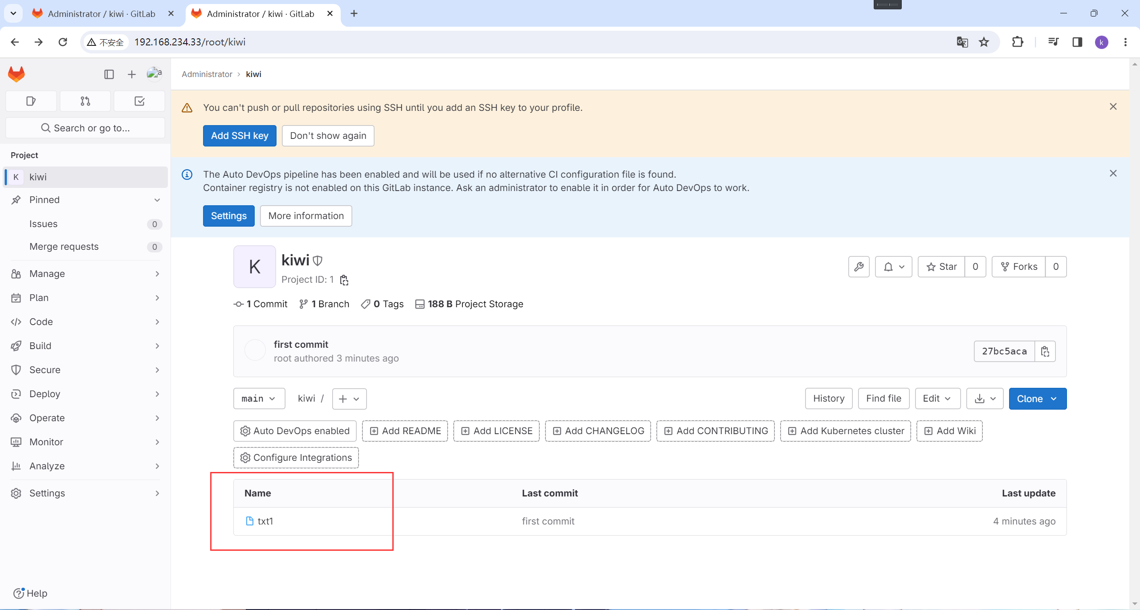The image size is (1140, 610).
Task: Star the kiwi project
Action: pyautogui.click(x=941, y=267)
